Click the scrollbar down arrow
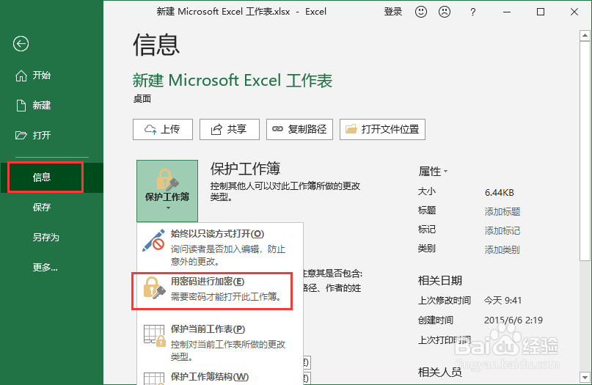The height and width of the screenshot is (385, 592). pyautogui.click(x=585, y=377)
